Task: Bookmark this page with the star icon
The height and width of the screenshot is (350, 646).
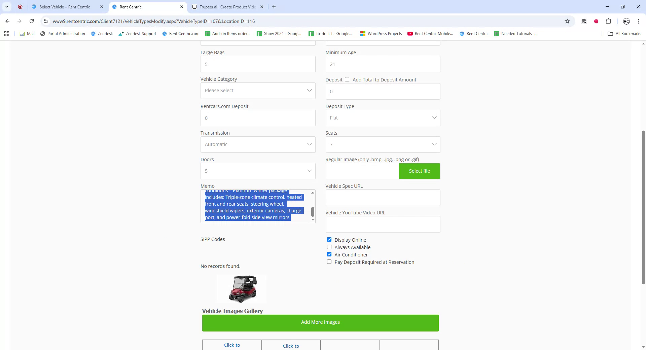Action: click(x=568, y=21)
